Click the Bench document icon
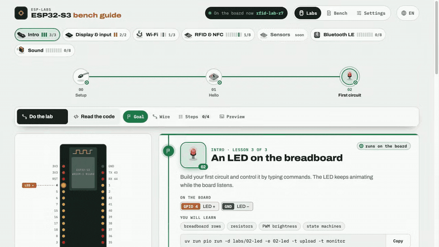439x247 pixels. (x=329, y=13)
